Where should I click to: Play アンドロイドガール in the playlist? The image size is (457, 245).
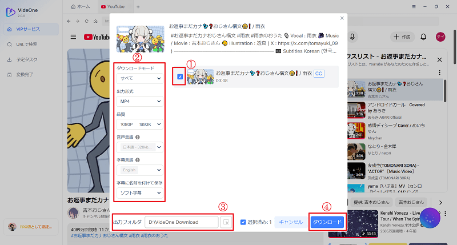tap(395, 110)
